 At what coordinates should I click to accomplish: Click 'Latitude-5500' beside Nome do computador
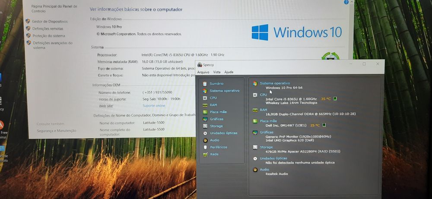(x=154, y=123)
